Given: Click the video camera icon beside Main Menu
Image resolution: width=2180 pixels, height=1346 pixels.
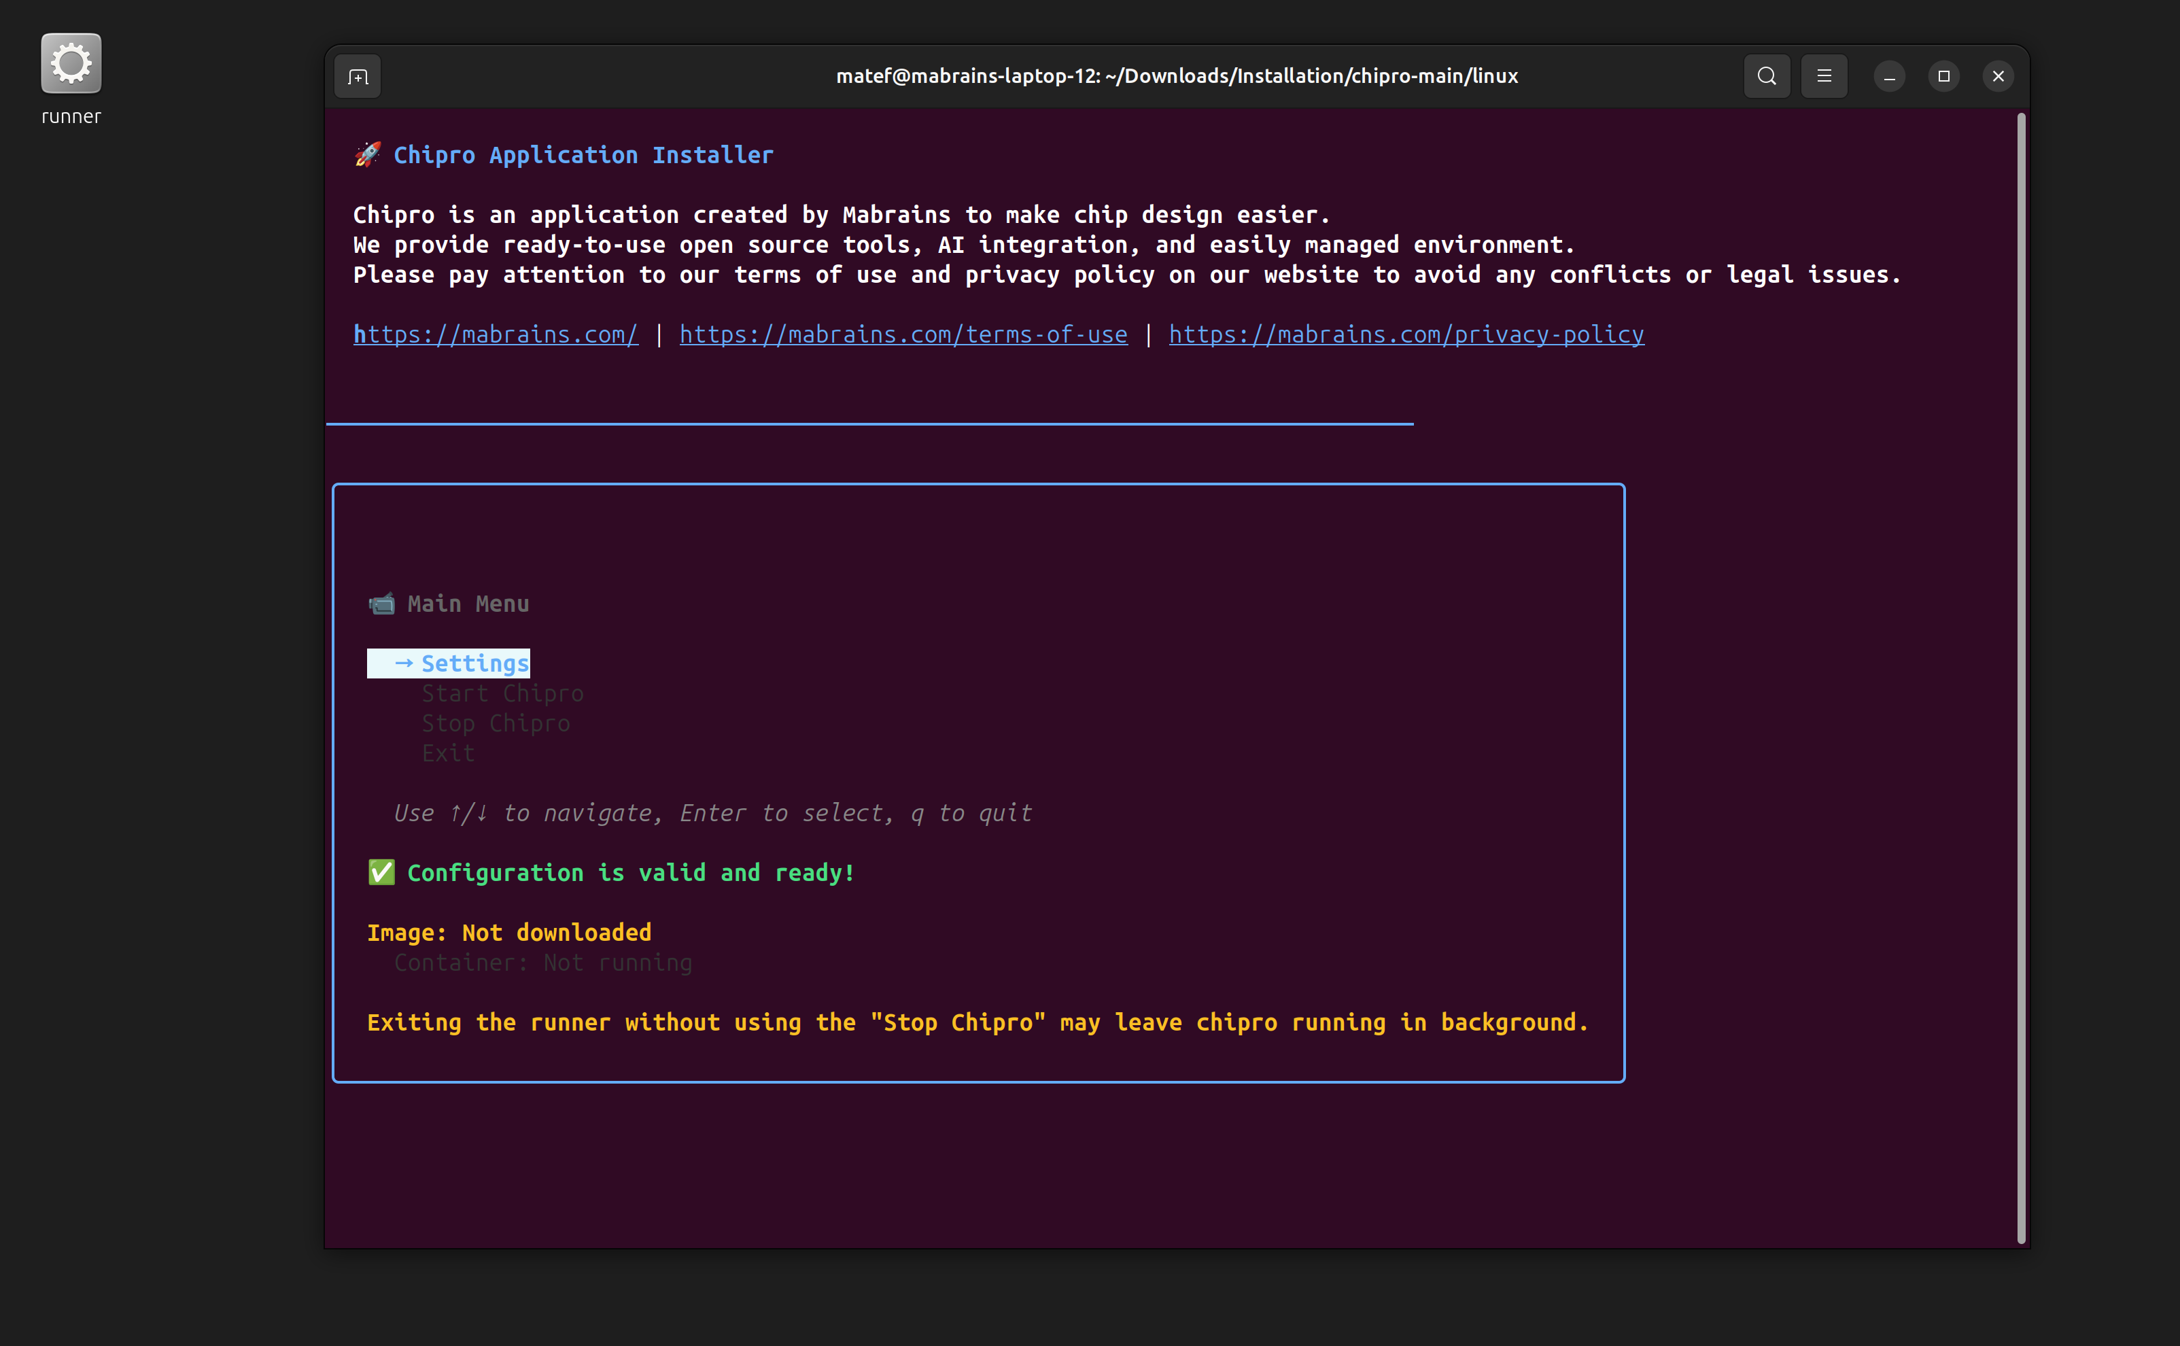Looking at the screenshot, I should point(382,603).
